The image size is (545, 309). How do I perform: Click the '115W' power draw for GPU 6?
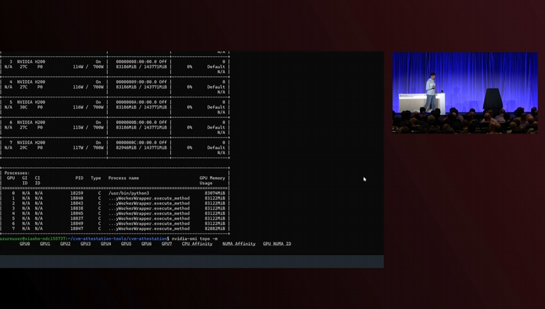pos(78,127)
